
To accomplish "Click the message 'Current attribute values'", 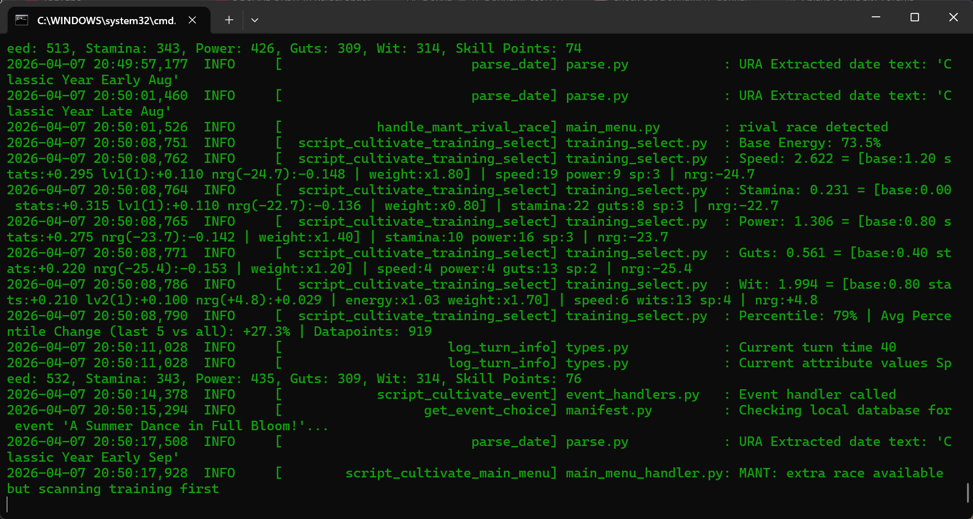I will point(833,363).
